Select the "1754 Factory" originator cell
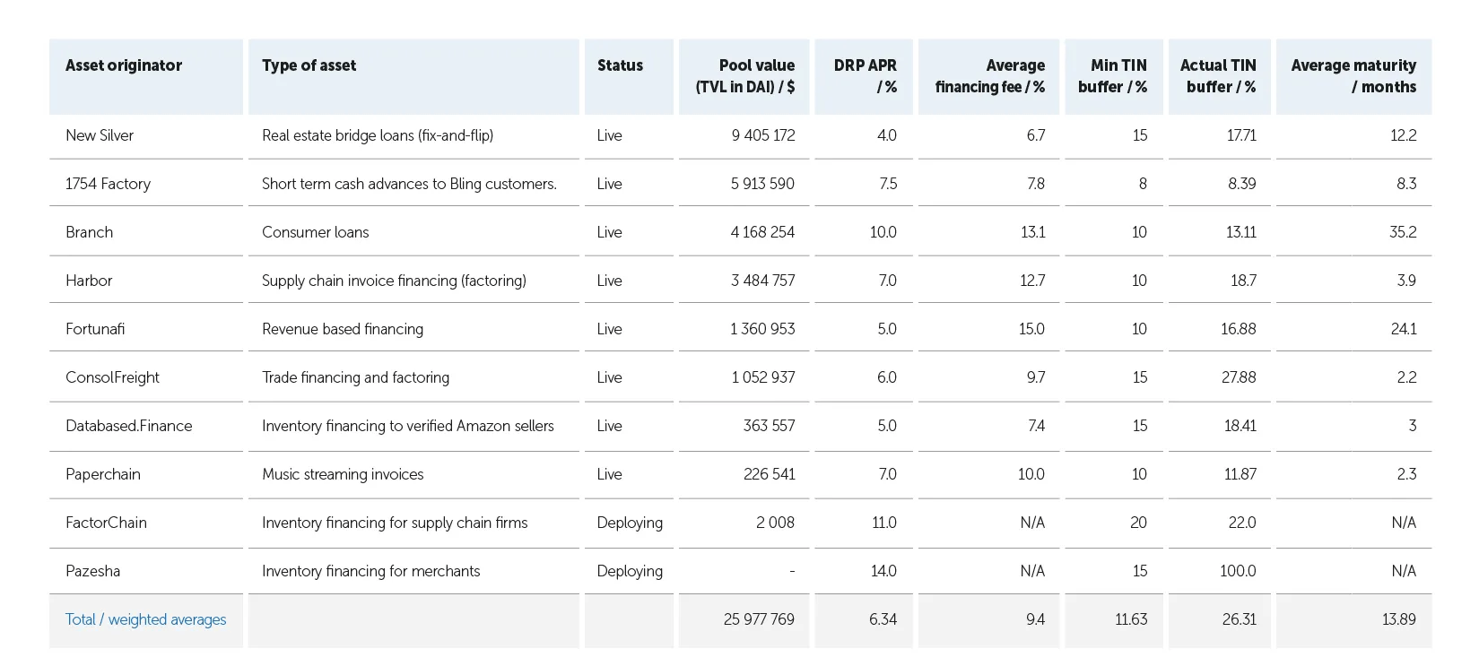This screenshot has width=1479, height=666. point(108,184)
